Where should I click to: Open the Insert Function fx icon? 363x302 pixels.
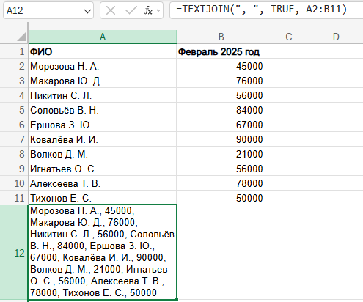coord(148,10)
